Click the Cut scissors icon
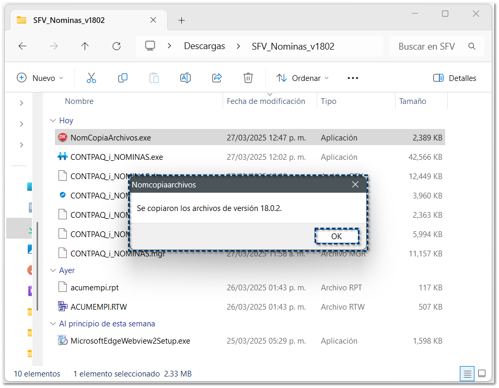Viewport: 499px width, 388px height. coord(91,78)
